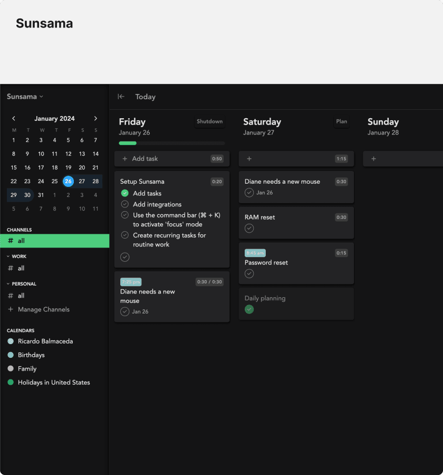The width and height of the screenshot is (443, 475).
Task: Click Sunday column header
Action: pos(383,122)
